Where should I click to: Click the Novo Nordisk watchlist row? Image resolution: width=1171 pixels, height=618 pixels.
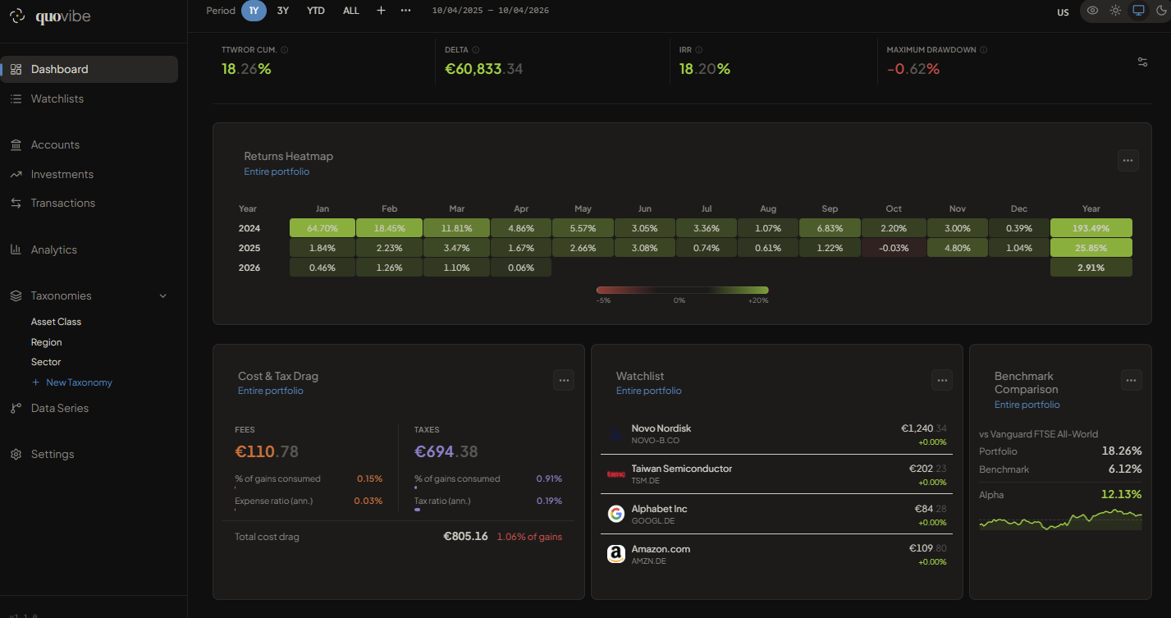776,434
